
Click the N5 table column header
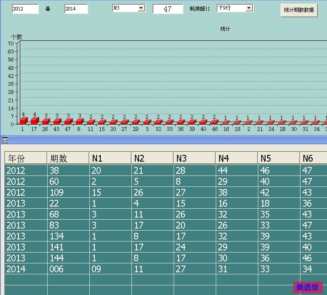point(279,158)
